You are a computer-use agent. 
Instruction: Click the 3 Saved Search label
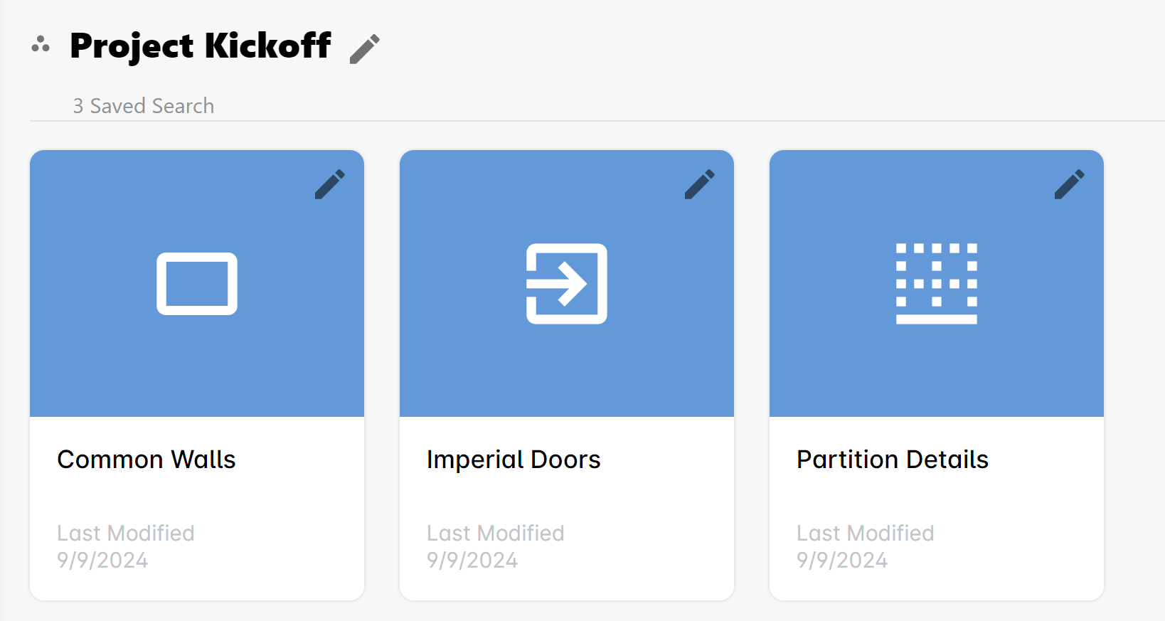[144, 106]
